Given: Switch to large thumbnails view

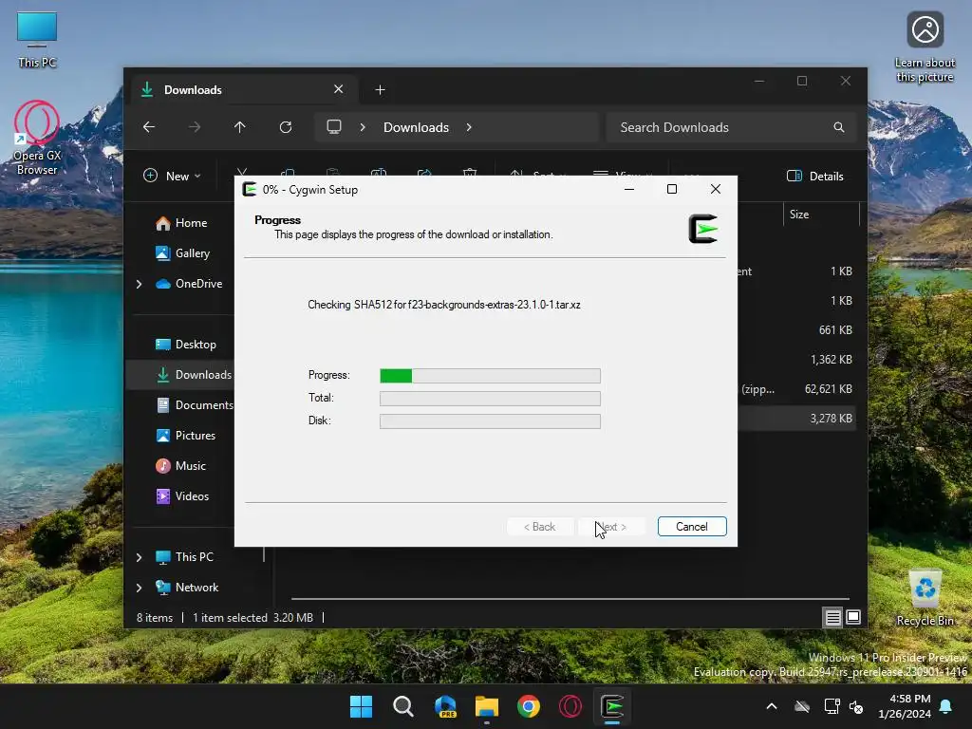Looking at the screenshot, I should (853, 617).
